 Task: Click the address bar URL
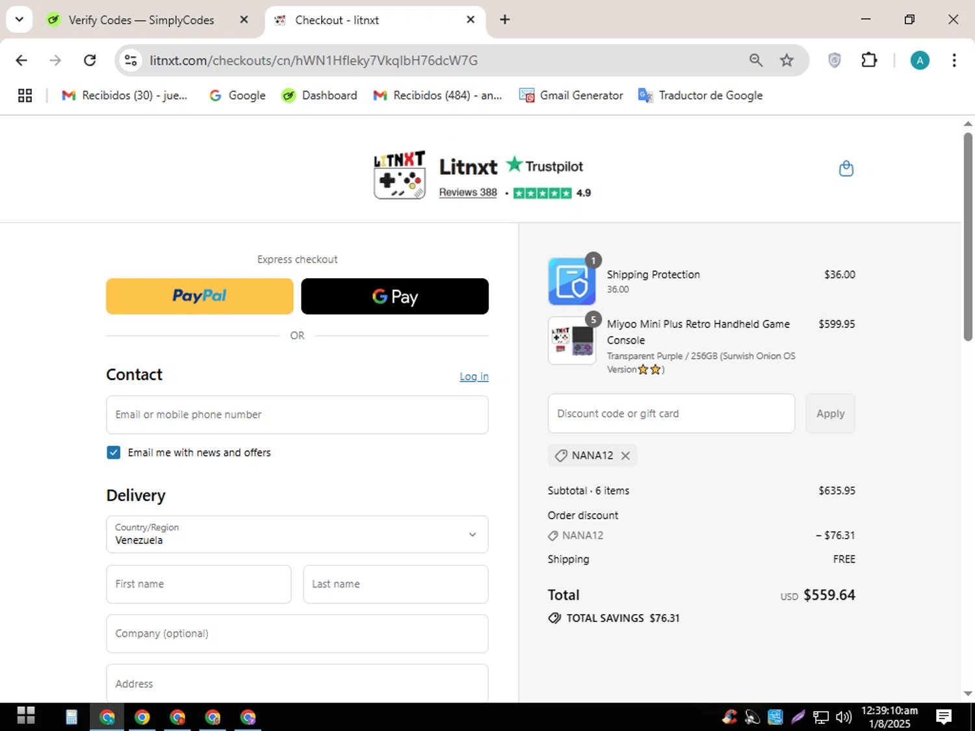click(313, 60)
